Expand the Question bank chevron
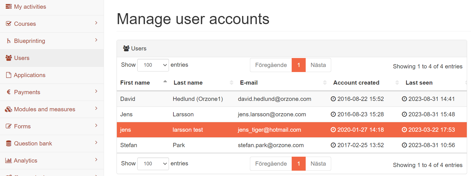 [x=96, y=142]
